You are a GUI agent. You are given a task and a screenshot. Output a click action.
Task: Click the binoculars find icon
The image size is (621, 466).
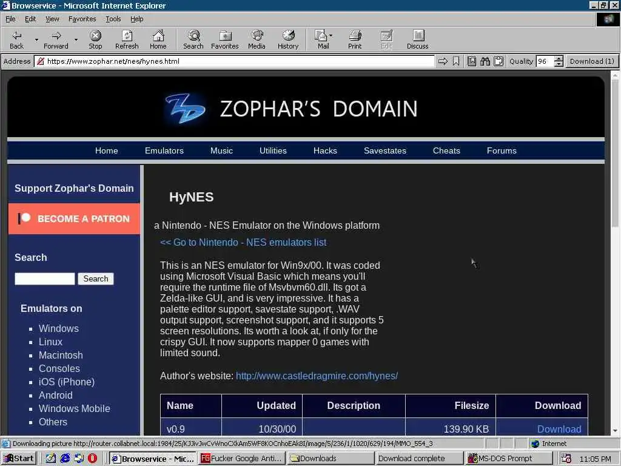point(485,61)
